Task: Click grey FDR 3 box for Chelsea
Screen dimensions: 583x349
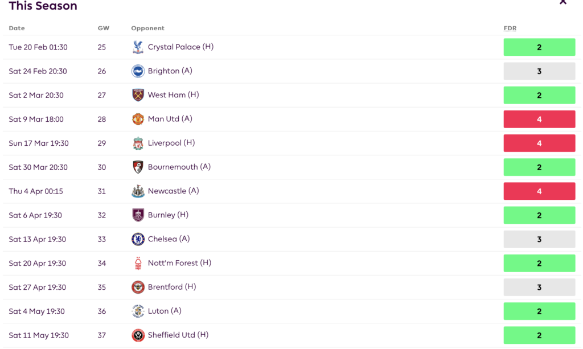Action: coord(539,240)
